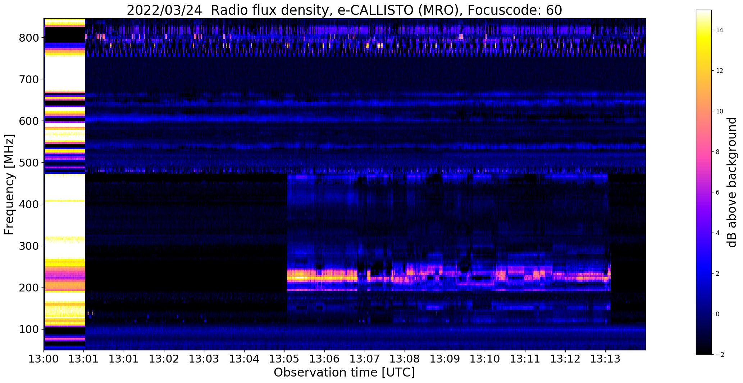
Task: Click the 'dB above background' colorbar label
Action: 732,182
